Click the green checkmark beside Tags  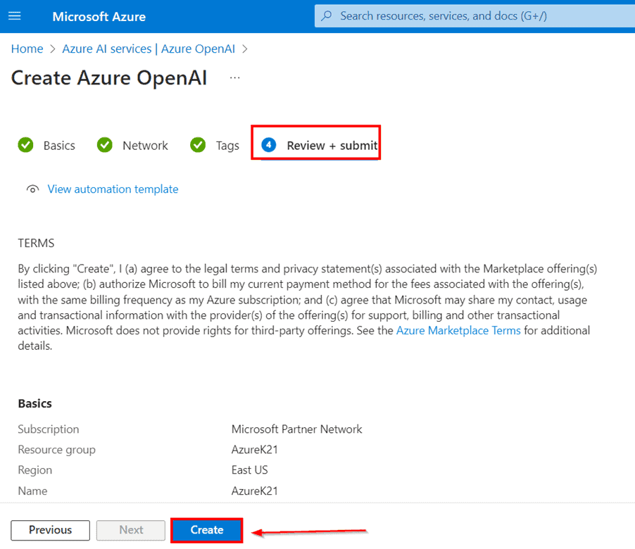pyautogui.click(x=198, y=145)
